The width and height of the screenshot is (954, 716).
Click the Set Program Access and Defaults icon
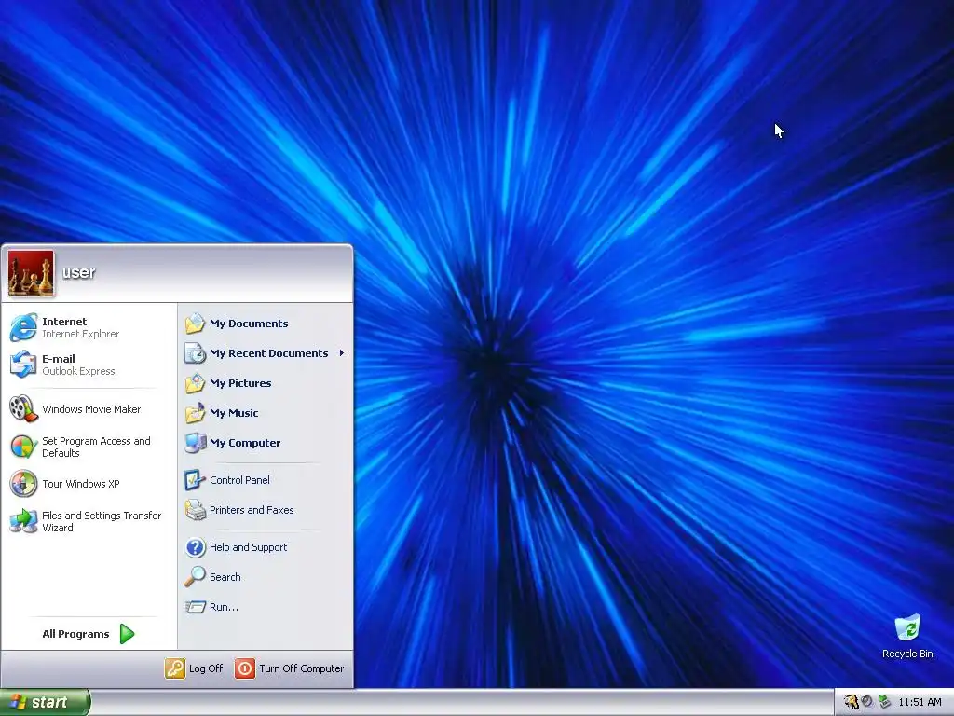point(23,447)
